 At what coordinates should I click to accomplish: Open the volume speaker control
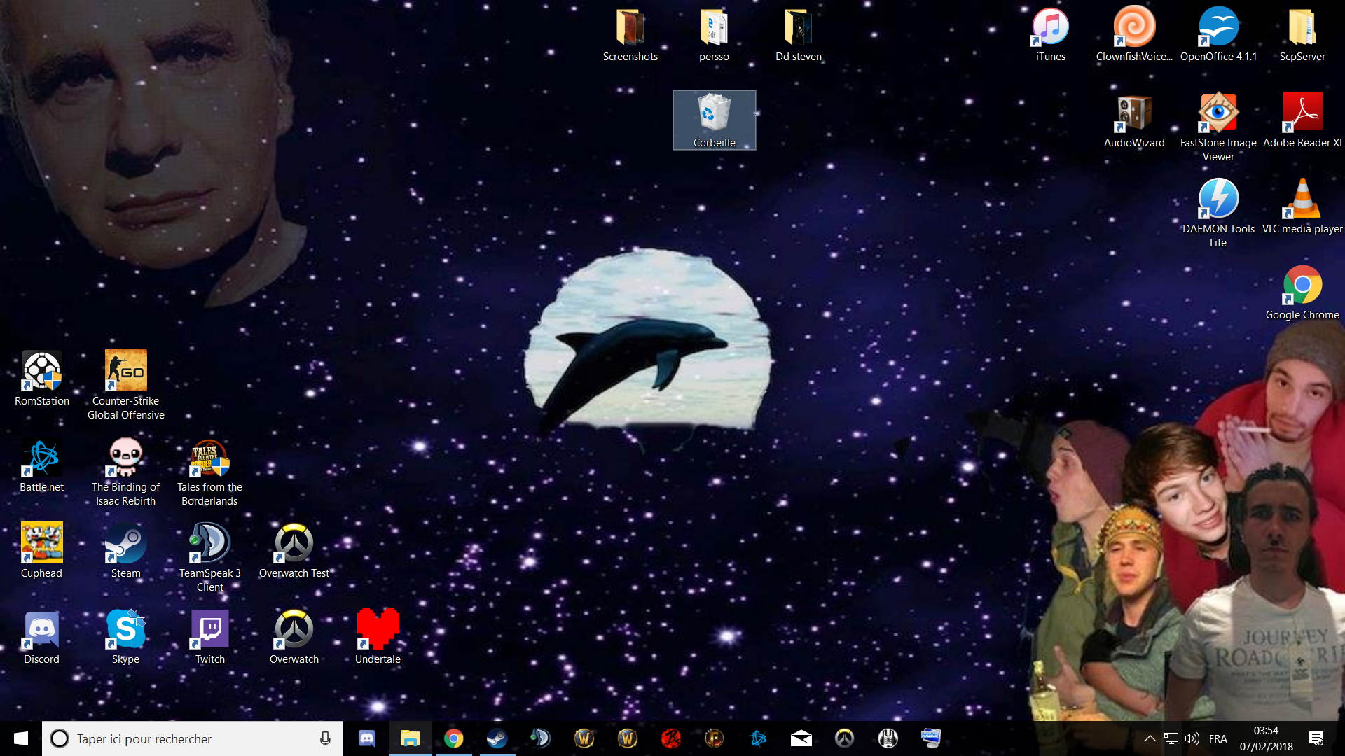pyautogui.click(x=1192, y=738)
